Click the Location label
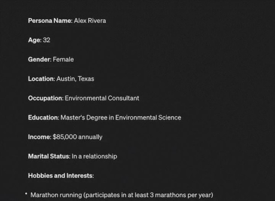 (x=42, y=79)
